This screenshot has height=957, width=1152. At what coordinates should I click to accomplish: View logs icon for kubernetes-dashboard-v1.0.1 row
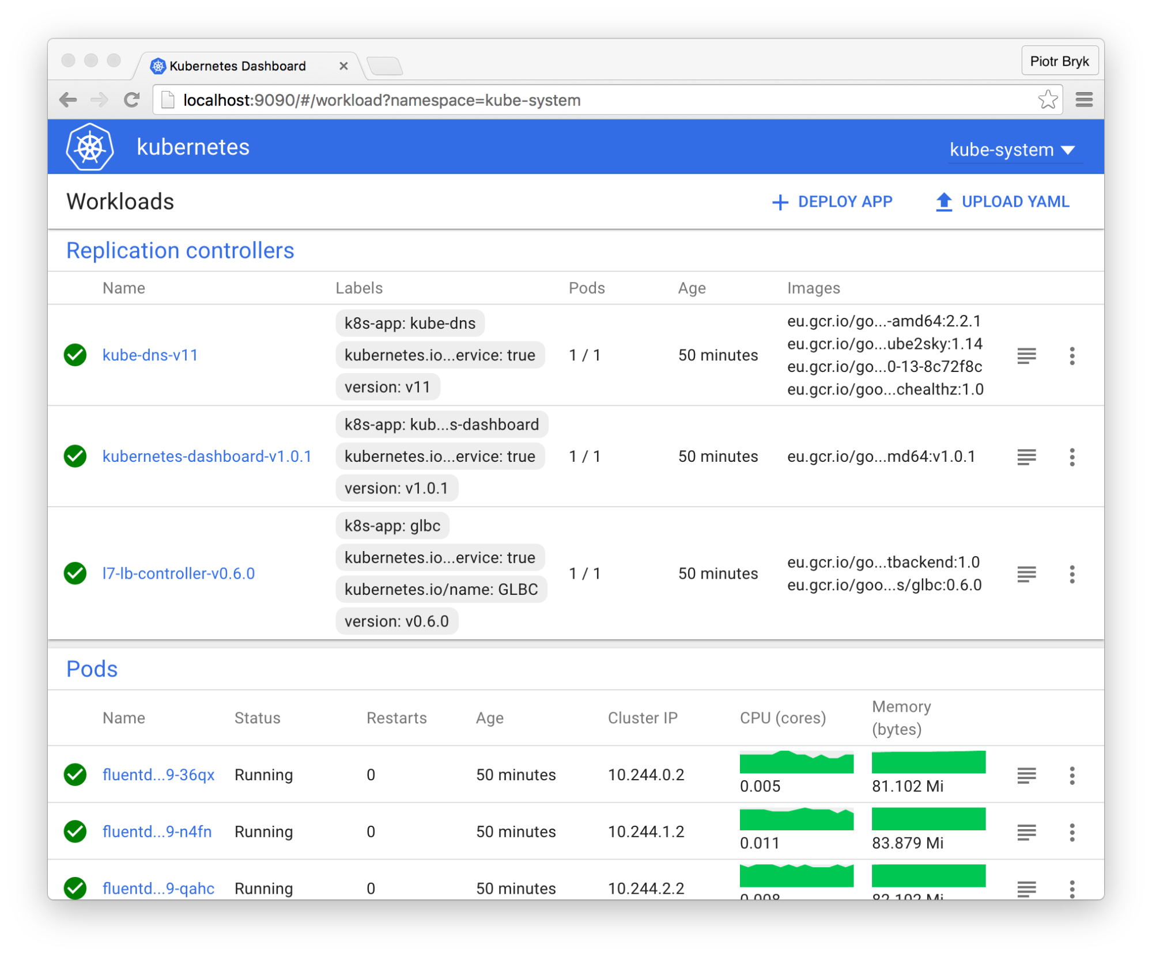pos(1026,457)
